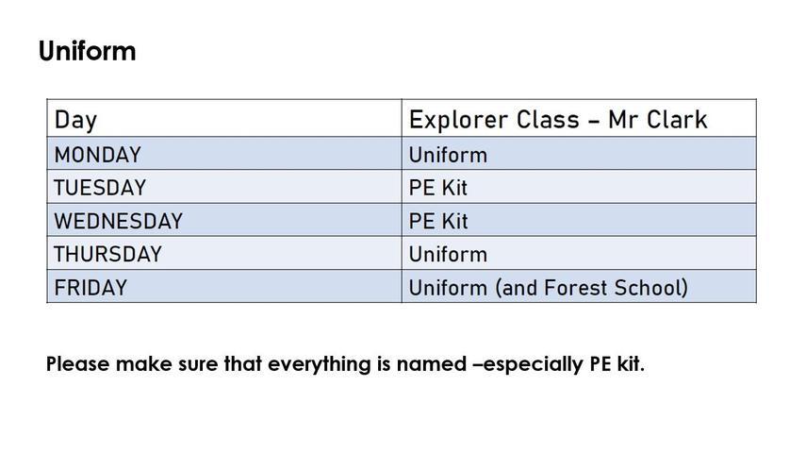Click the MONDAY row cell
806x453 pixels.
coord(224,154)
